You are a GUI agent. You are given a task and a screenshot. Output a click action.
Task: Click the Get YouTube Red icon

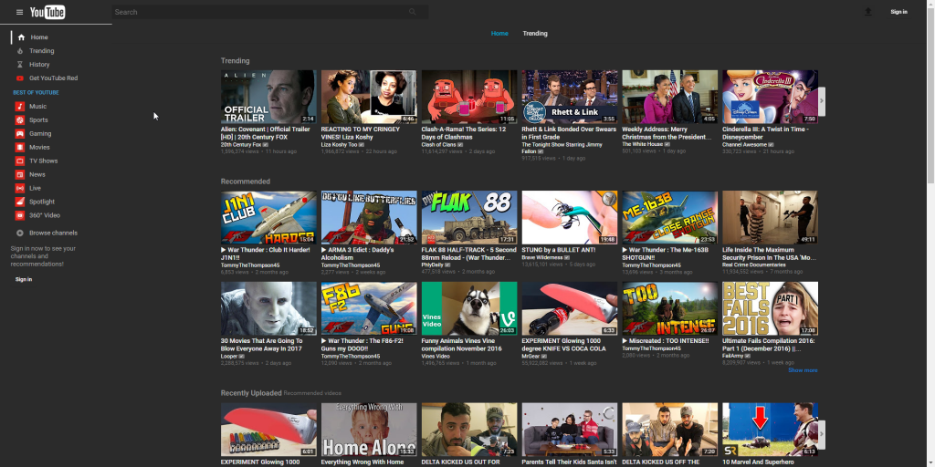(x=20, y=78)
